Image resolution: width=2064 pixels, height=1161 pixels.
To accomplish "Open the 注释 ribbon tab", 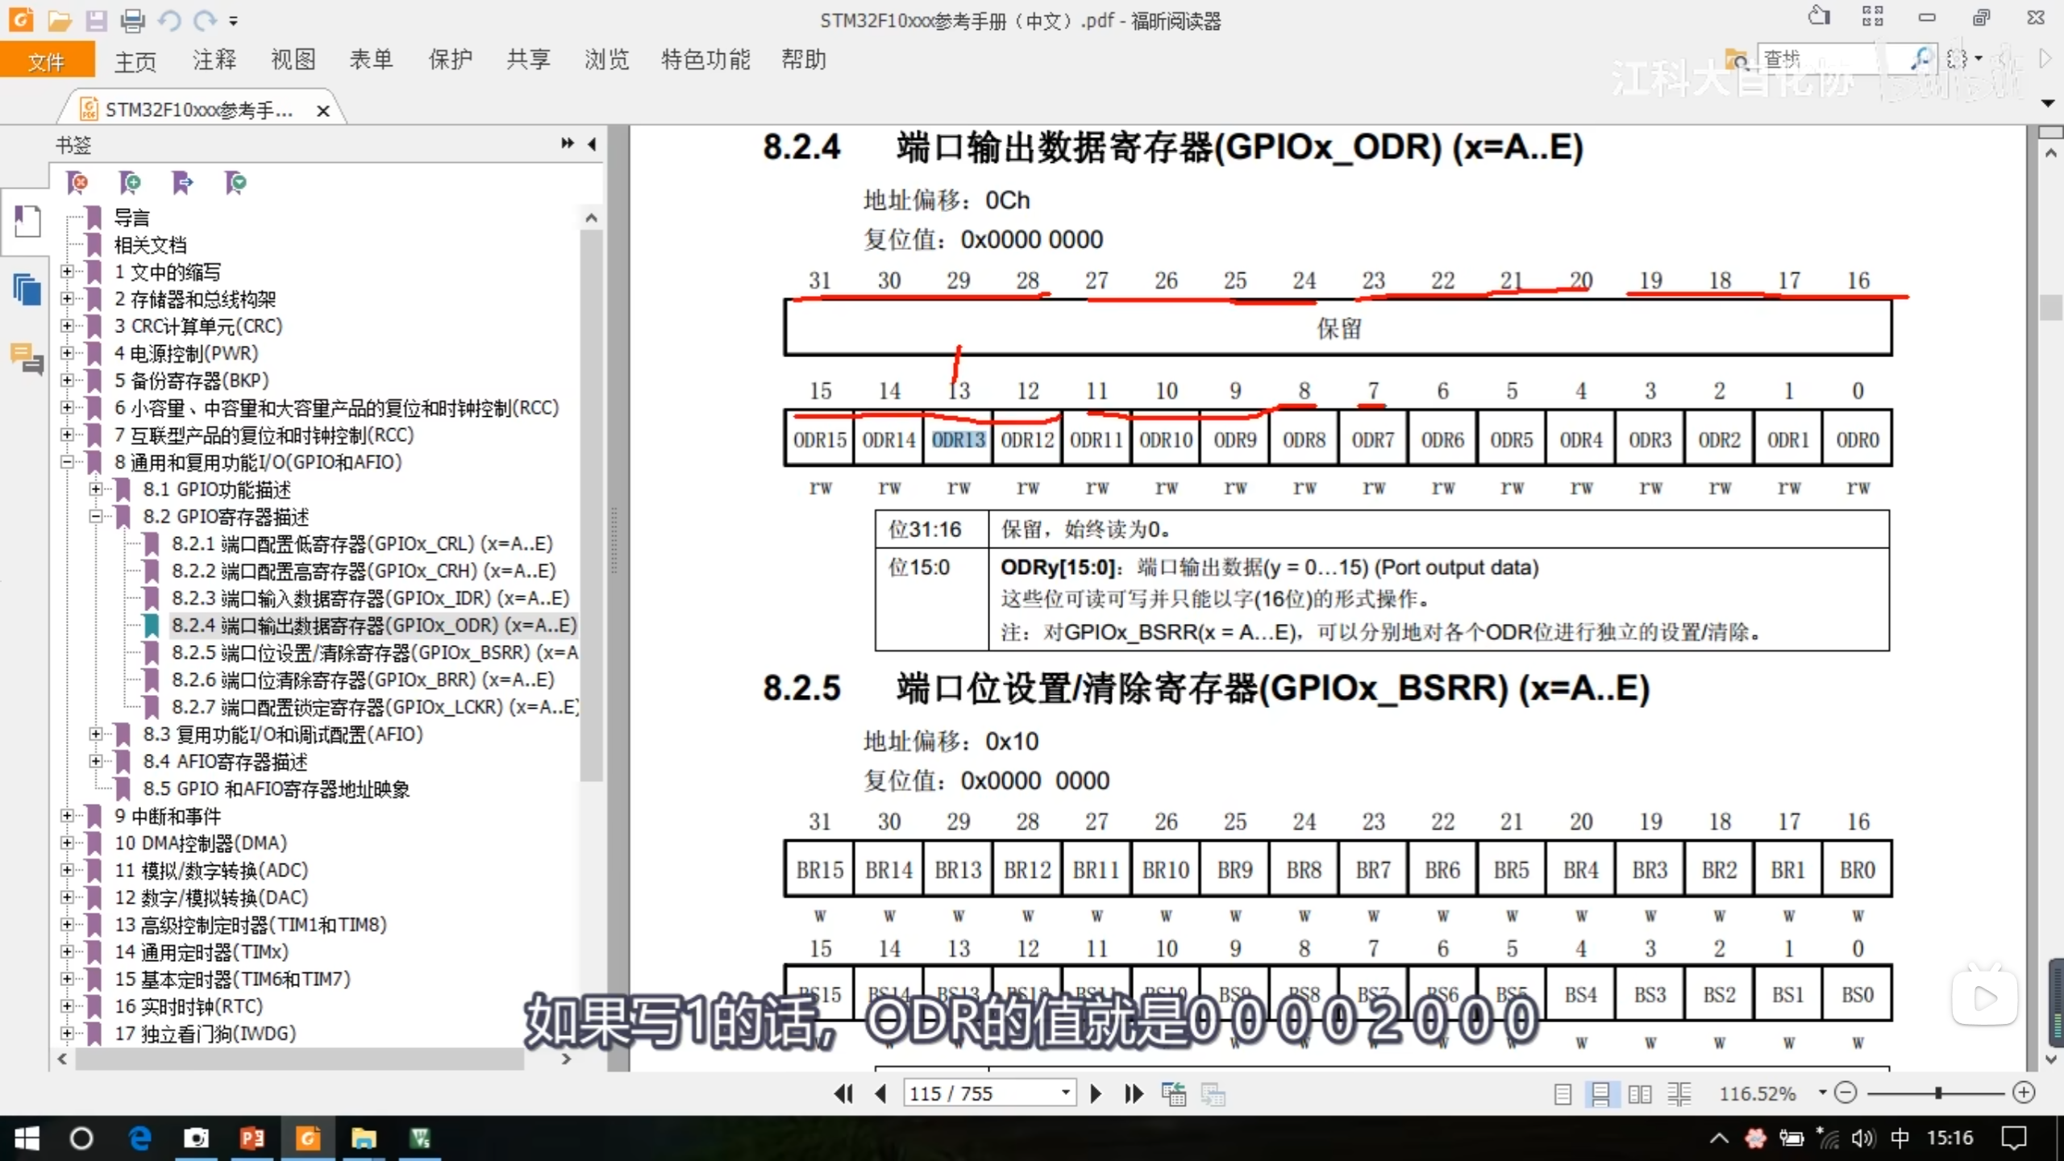I will 214,60.
